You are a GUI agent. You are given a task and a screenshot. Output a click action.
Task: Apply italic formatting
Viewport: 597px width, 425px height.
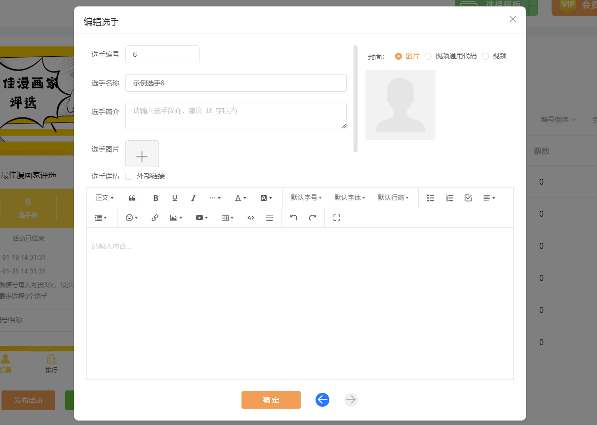(x=193, y=198)
